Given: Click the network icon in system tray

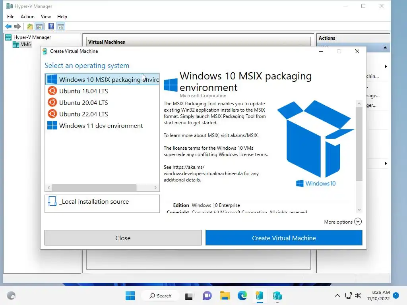Looking at the screenshot, I should [348, 295].
